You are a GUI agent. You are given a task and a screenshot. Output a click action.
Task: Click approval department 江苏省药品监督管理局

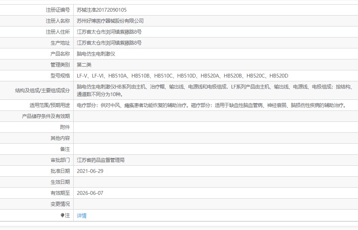(101, 160)
